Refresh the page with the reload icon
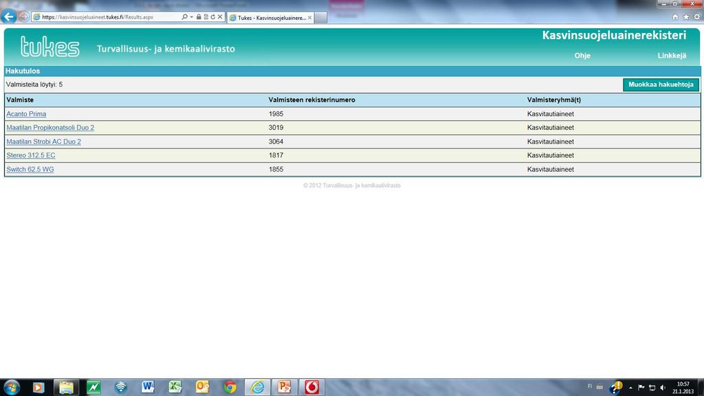The height and width of the screenshot is (396, 704). 213,16
